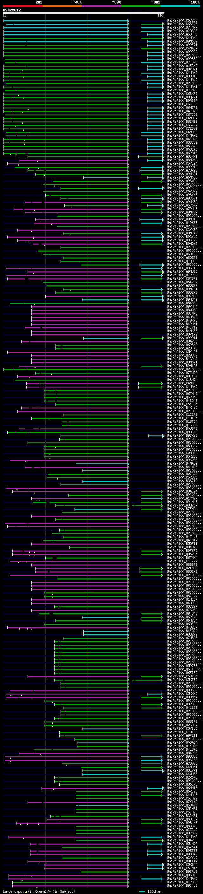The width and height of the screenshot is (203, 894).
Task: Choose UniRef100_A8IXX1 hit
Action: point(182,157)
